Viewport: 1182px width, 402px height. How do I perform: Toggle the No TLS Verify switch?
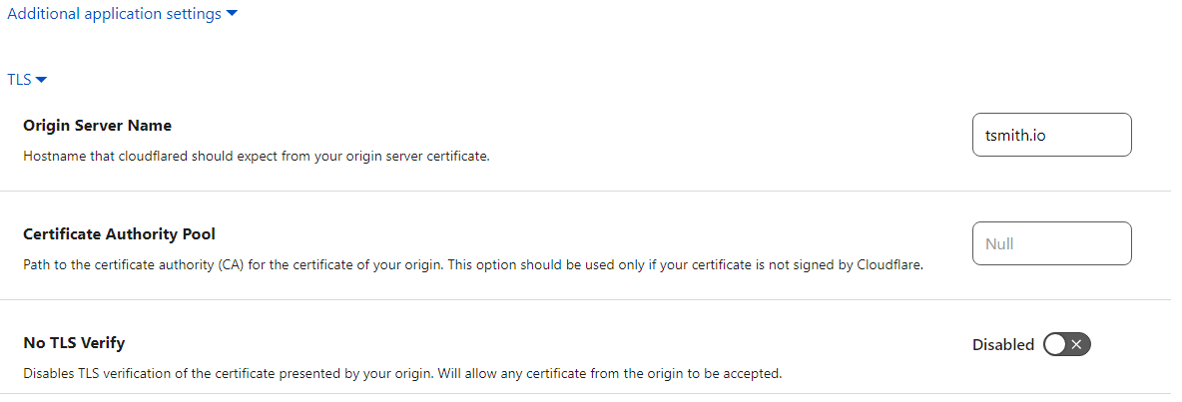1066,344
